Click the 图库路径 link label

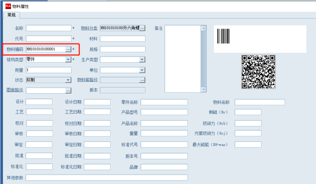coord(15,90)
